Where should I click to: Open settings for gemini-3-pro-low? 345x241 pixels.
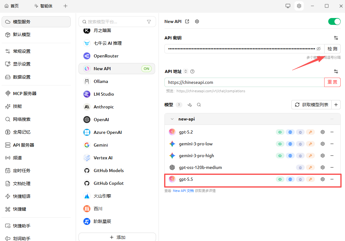point(323,144)
